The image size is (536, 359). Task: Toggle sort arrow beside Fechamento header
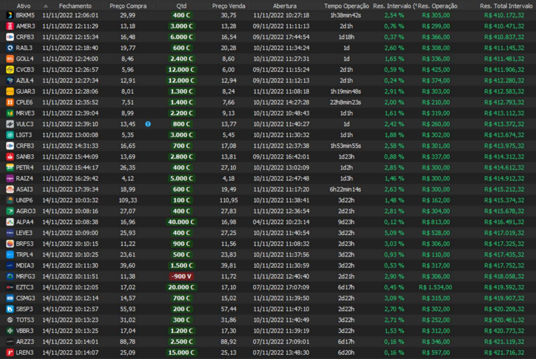coord(46,5)
